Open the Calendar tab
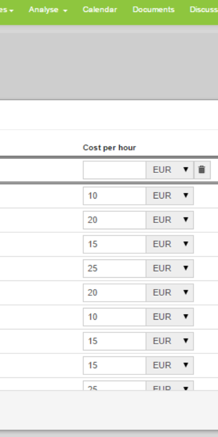The height and width of the screenshot is (437, 218). click(x=100, y=10)
